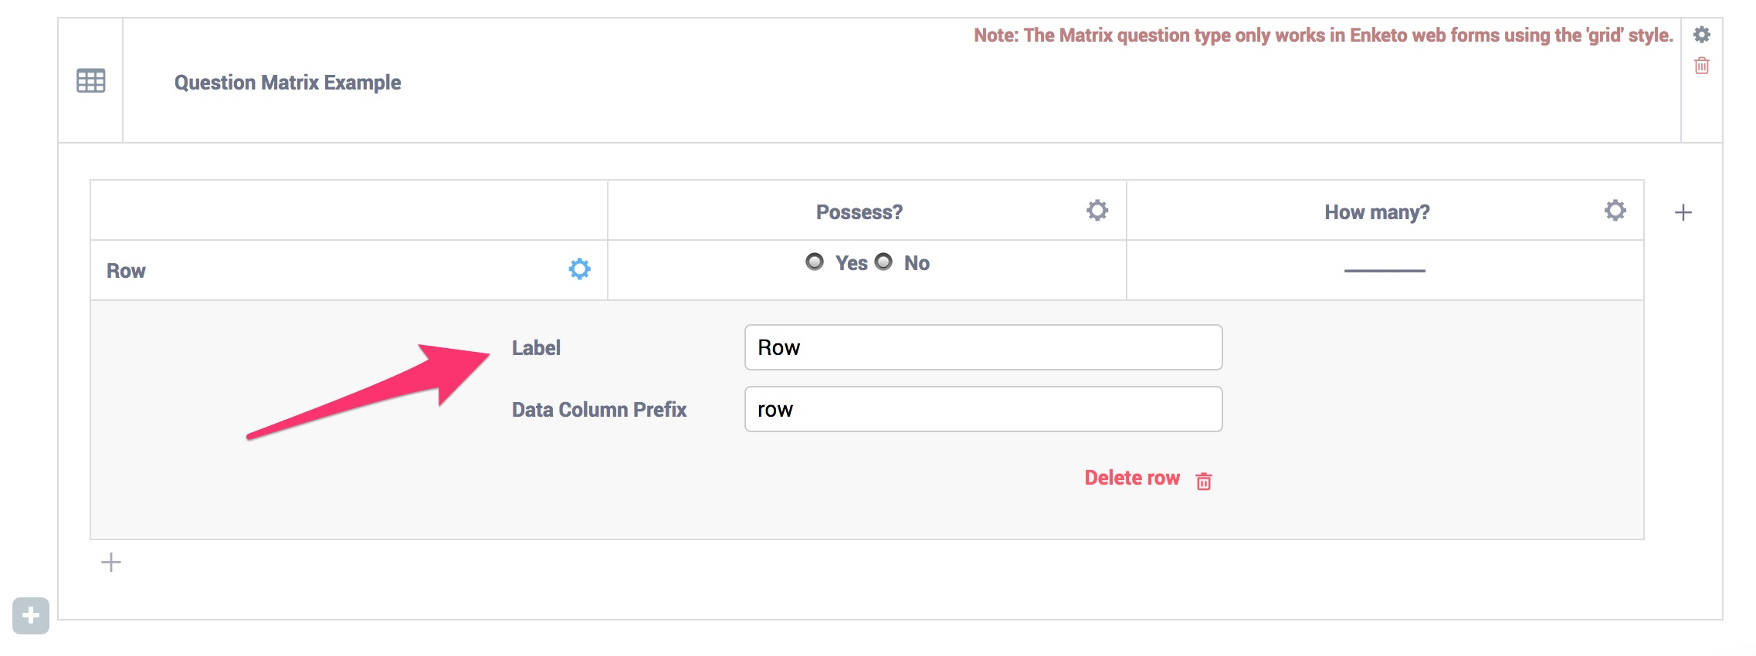Viewport: 1756px width, 656px height.
Task: Click the matrix table icon
Action: [91, 81]
